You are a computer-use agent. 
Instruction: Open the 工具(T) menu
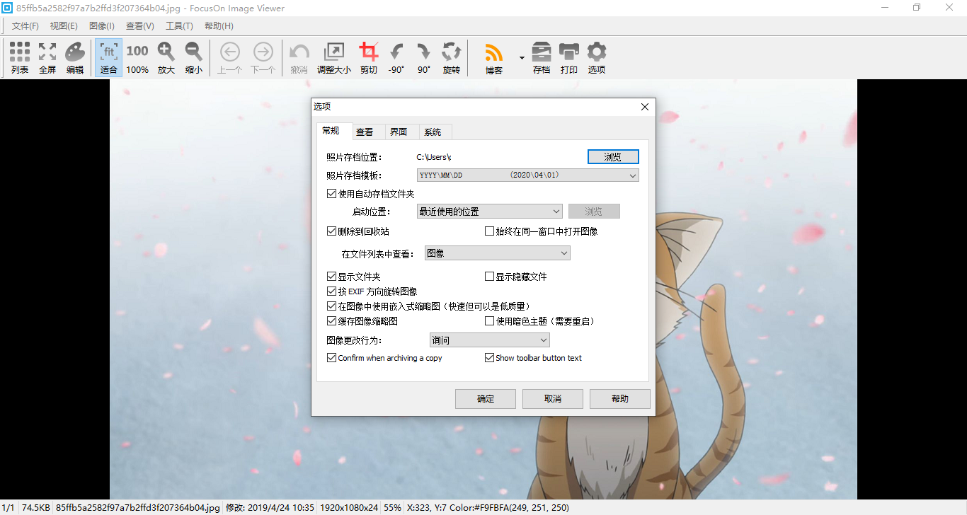click(179, 26)
